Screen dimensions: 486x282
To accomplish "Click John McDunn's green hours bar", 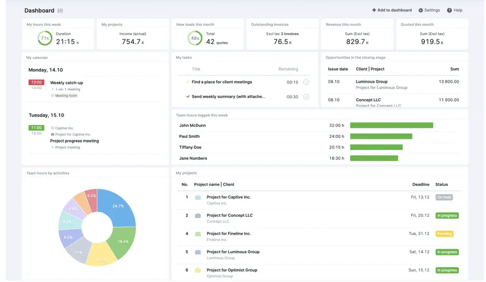I will point(392,126).
